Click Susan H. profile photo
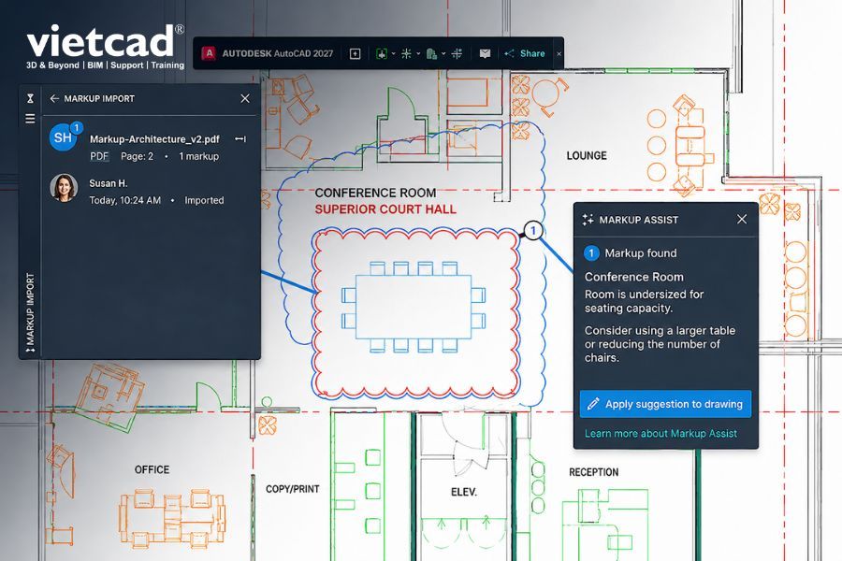Image resolution: width=842 pixels, height=561 pixels. [64, 188]
